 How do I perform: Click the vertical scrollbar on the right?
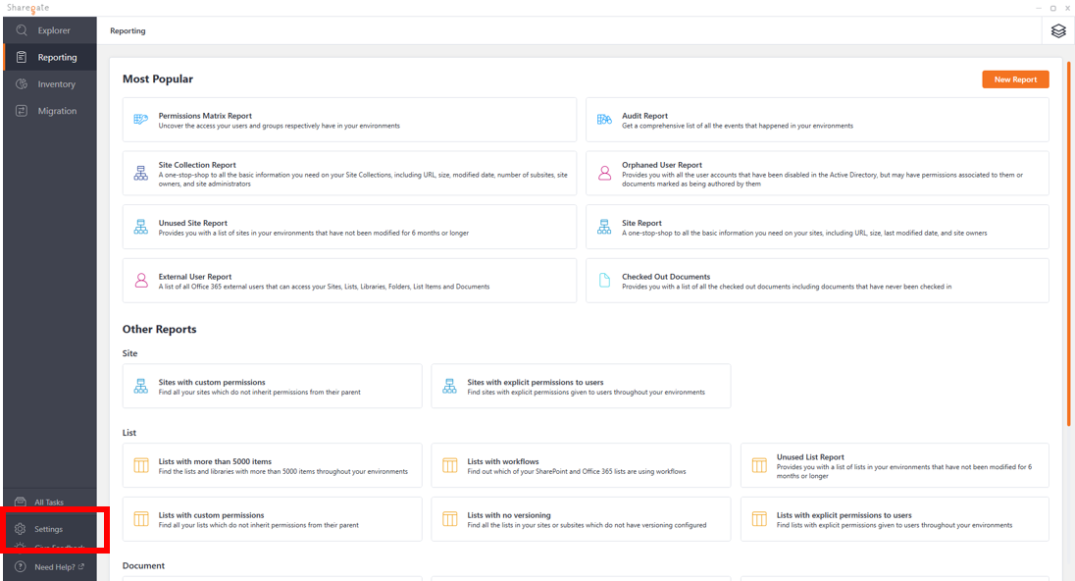pos(1069,245)
